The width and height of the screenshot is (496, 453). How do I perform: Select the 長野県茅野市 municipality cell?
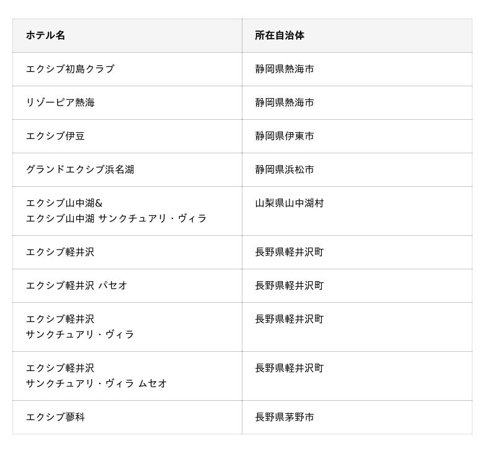pos(285,417)
